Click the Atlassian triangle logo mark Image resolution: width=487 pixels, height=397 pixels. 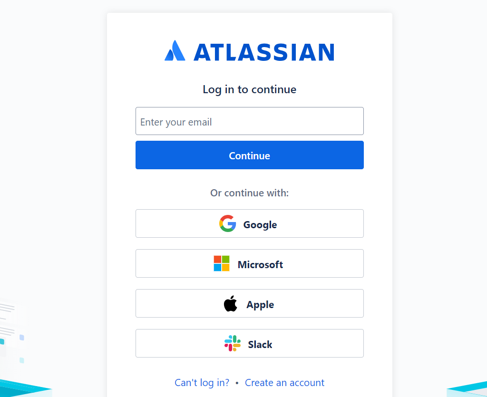point(175,51)
